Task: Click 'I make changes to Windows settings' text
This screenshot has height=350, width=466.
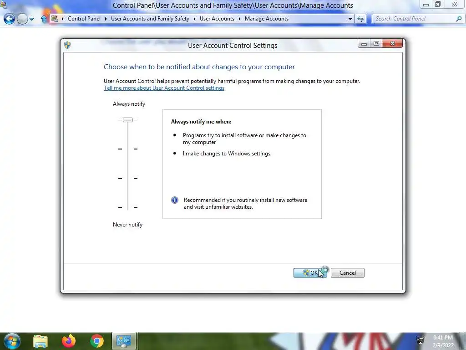Action: point(227,154)
